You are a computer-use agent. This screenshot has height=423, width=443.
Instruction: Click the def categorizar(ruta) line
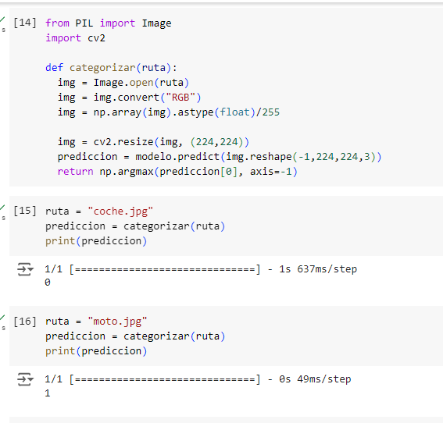(x=111, y=68)
